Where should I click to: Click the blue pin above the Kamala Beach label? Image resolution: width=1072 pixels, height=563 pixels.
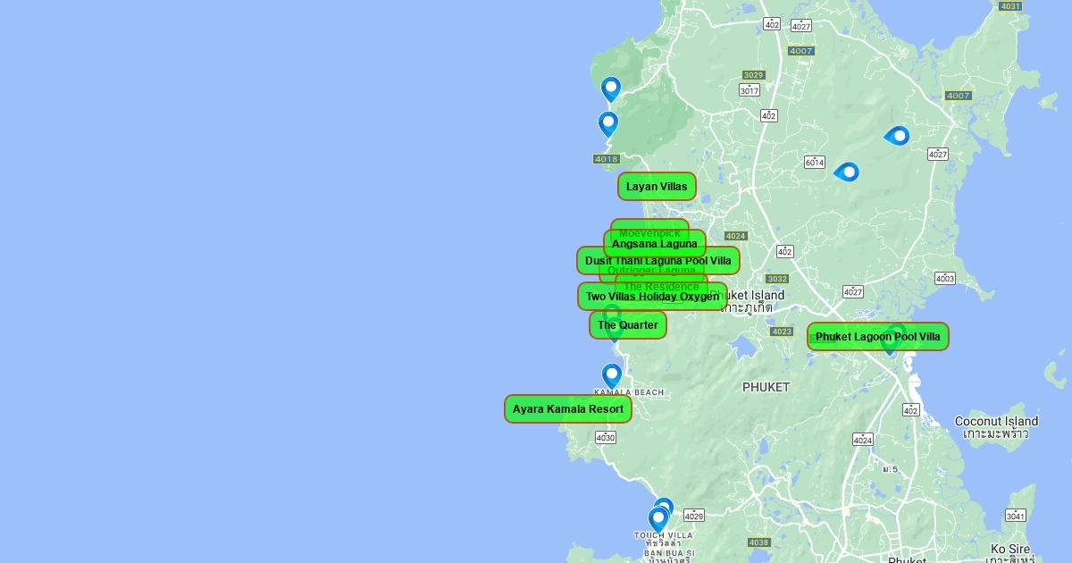[612, 376]
